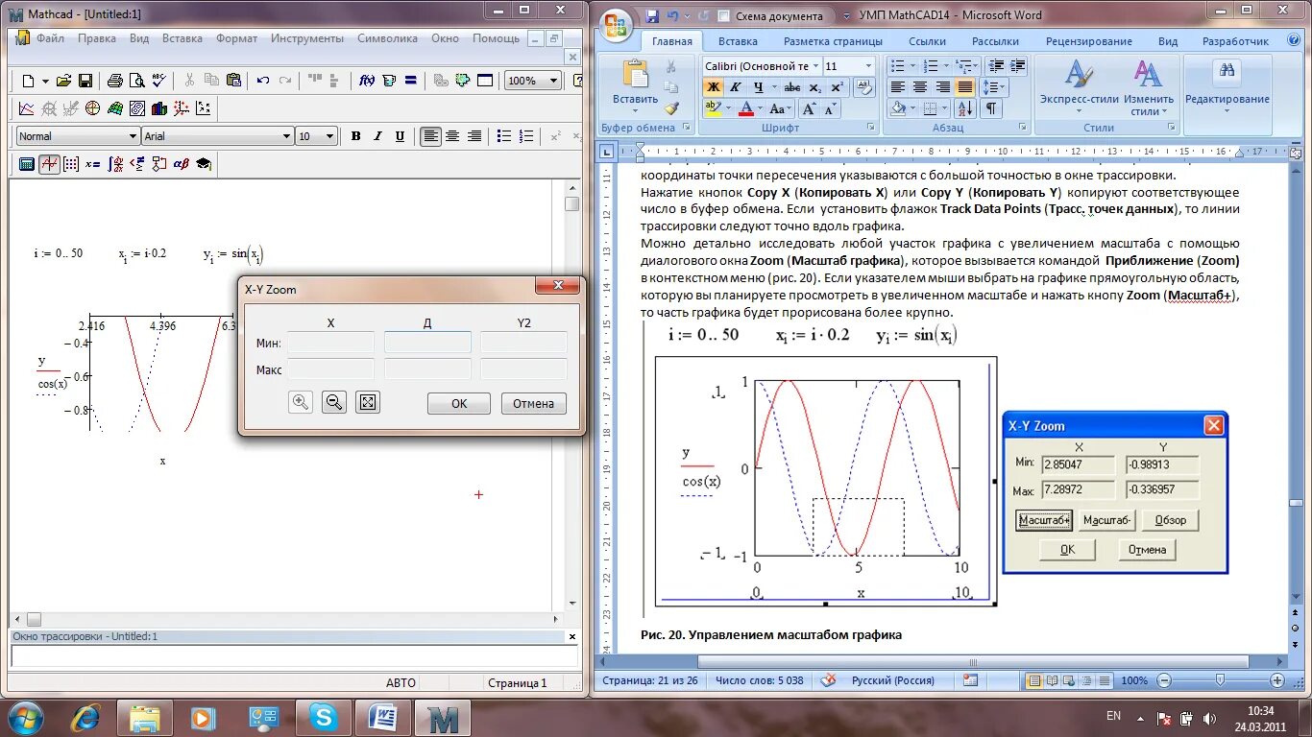Click OK in Mathcad X-Y Zoom dialog
Screen dimensions: 1312x737
pyautogui.click(x=459, y=404)
